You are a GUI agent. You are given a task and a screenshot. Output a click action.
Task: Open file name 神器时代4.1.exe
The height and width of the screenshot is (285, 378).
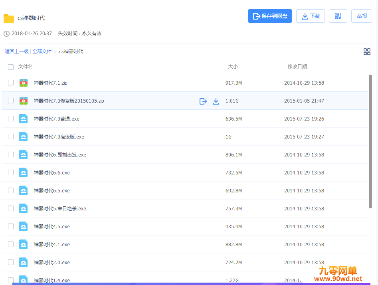coord(52,245)
